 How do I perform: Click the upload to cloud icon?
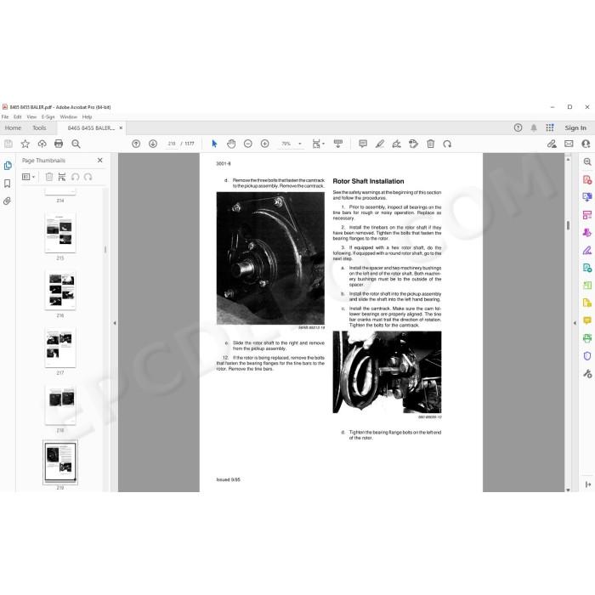[42, 144]
